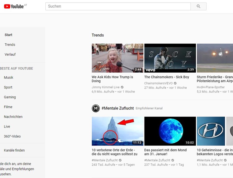Image resolution: width=233 pixels, height=178 pixels.
Task: Click the 237 Tsd. Aufrufe text
Action: tap(156, 165)
